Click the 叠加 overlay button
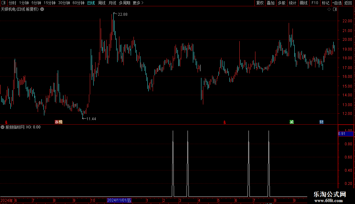355x204 pixels. 271,3
